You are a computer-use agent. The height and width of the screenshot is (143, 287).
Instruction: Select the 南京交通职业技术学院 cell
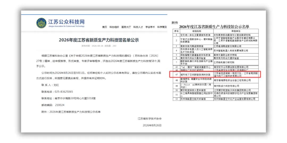coord(236,55)
